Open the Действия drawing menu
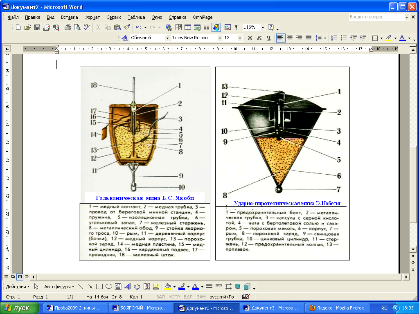 18,287
